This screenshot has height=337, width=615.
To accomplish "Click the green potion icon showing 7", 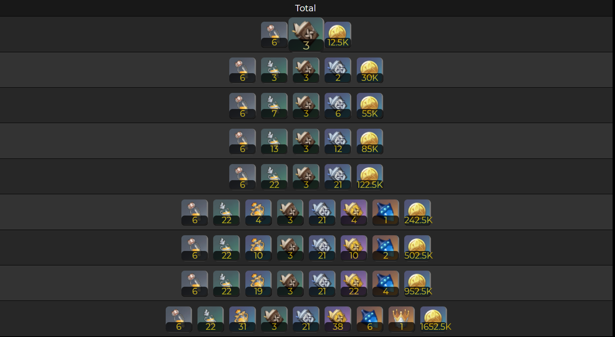I will coord(274,106).
